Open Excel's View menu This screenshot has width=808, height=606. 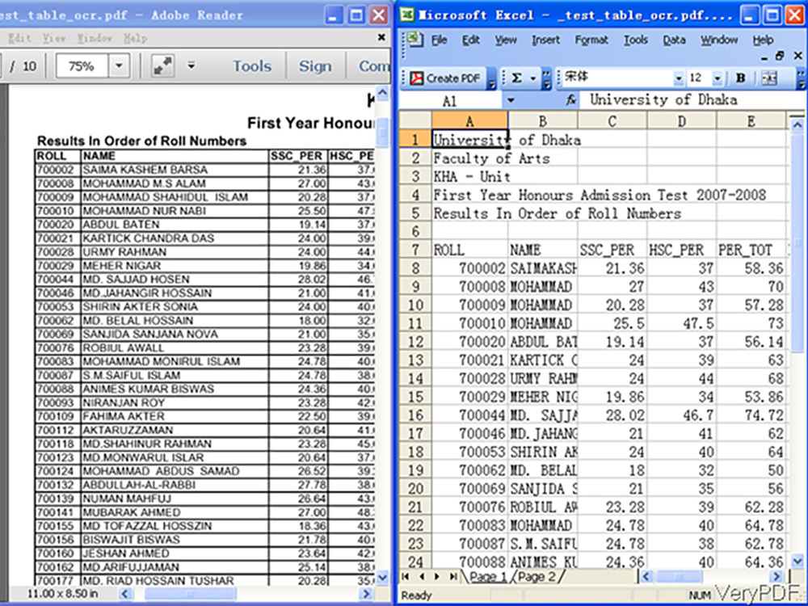[506, 40]
